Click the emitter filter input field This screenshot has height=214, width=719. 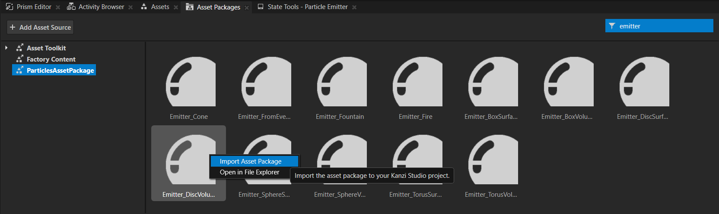click(x=659, y=26)
